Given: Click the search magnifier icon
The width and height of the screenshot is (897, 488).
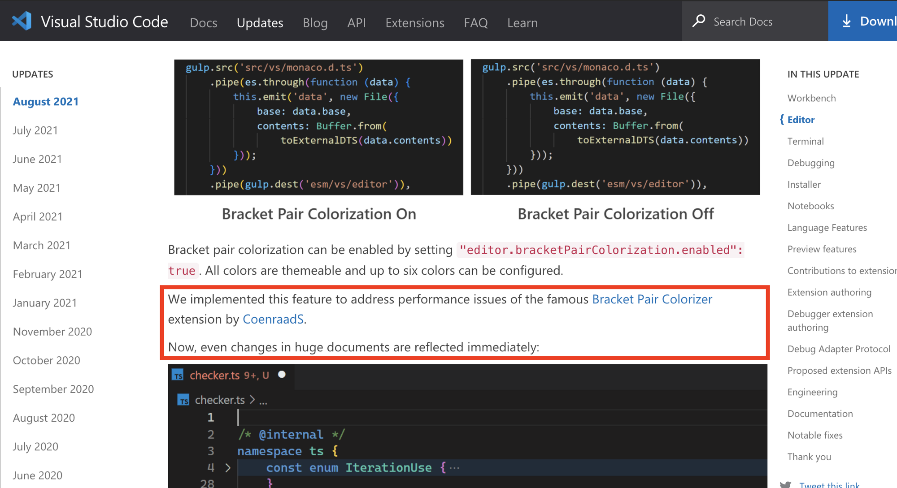Looking at the screenshot, I should coord(699,21).
